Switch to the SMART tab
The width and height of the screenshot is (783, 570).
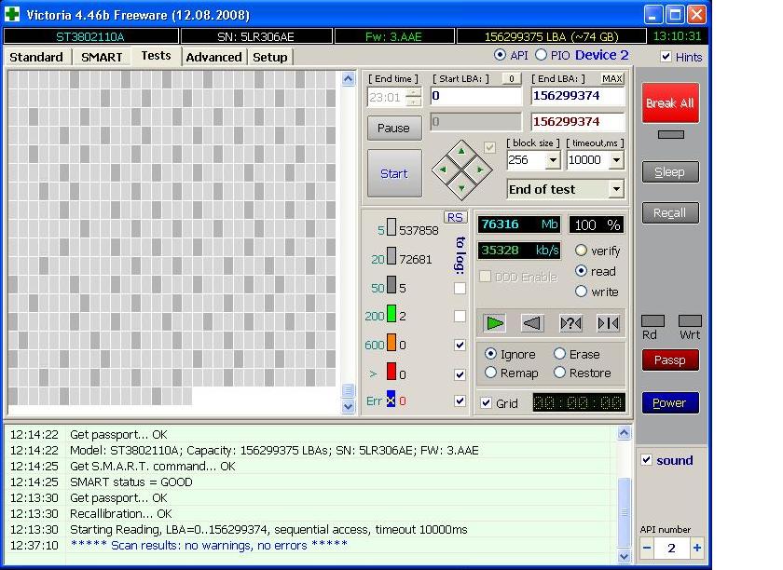point(102,57)
